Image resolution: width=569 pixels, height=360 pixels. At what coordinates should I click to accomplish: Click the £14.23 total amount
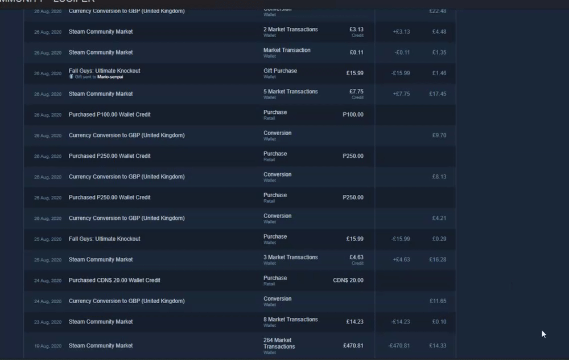tap(354, 321)
